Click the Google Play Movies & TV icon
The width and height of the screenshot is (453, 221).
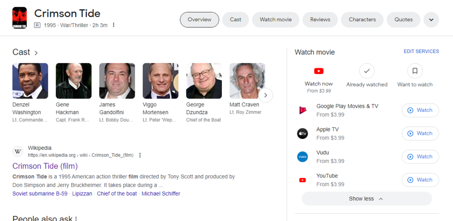tap(302, 110)
